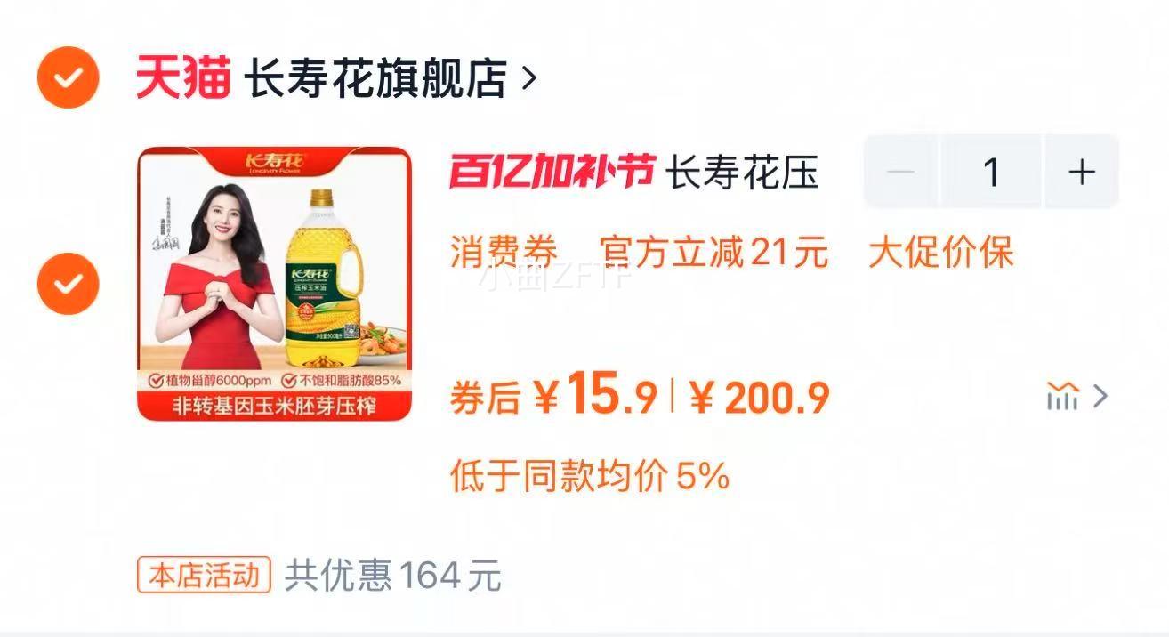Expand store chevron next to 长寿花旗舰店
The height and width of the screenshot is (637, 1169).
(x=528, y=78)
